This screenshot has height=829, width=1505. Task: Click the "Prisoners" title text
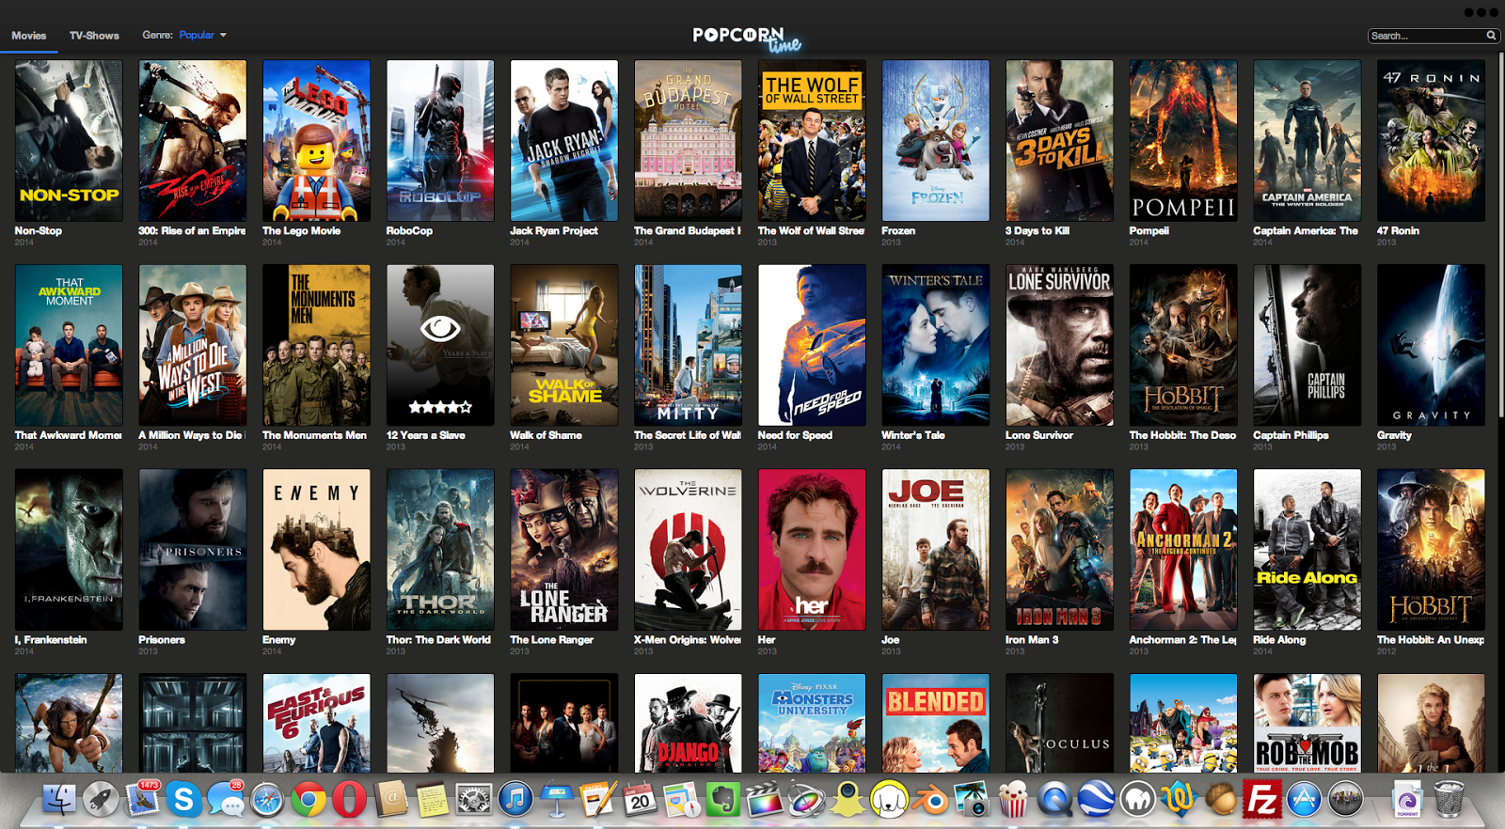(162, 640)
